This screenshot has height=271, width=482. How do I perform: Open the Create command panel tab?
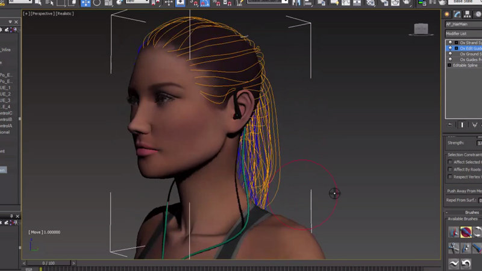pos(447,14)
